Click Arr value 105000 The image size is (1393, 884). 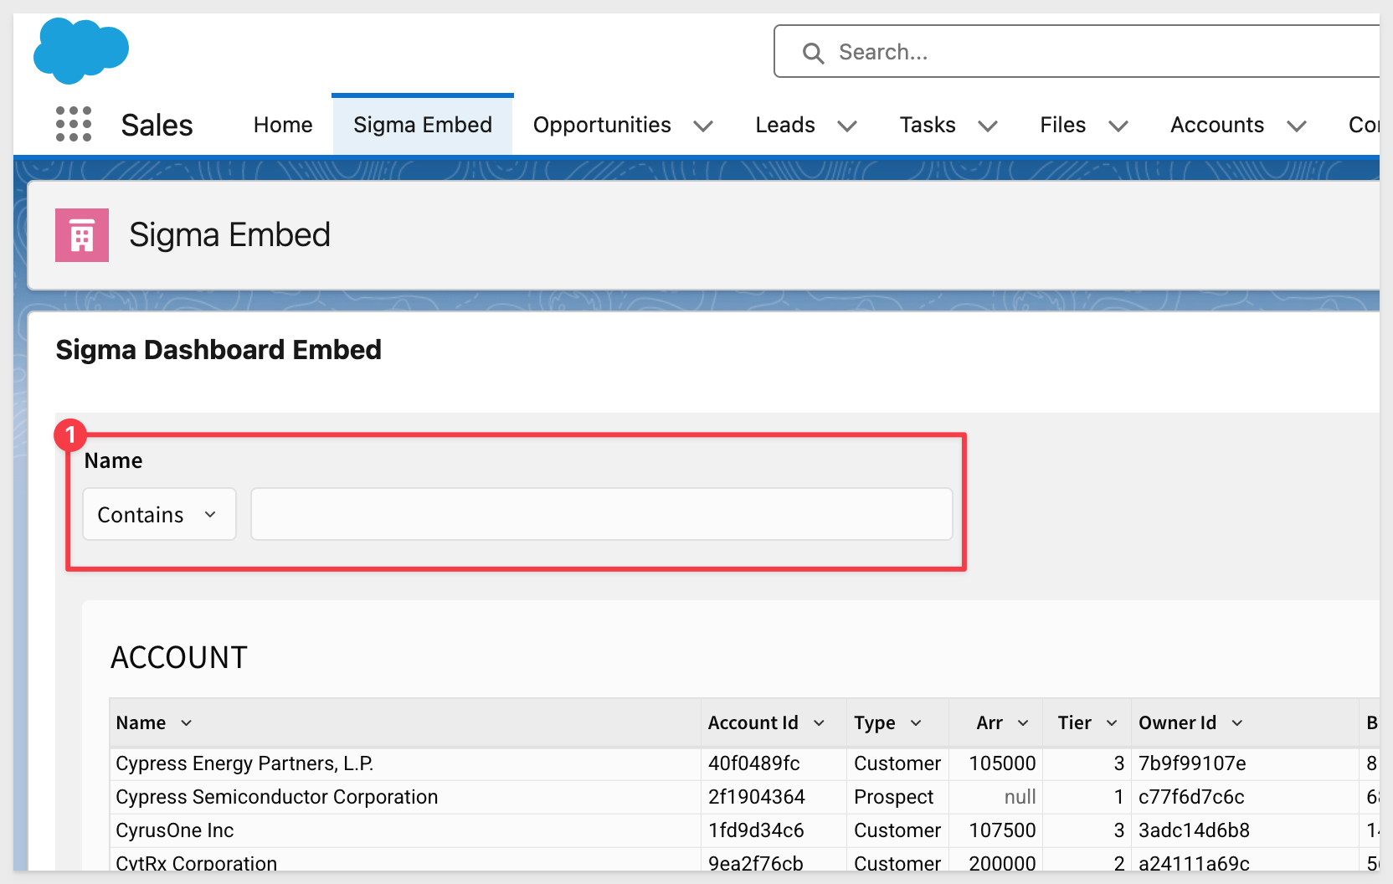1002,763
